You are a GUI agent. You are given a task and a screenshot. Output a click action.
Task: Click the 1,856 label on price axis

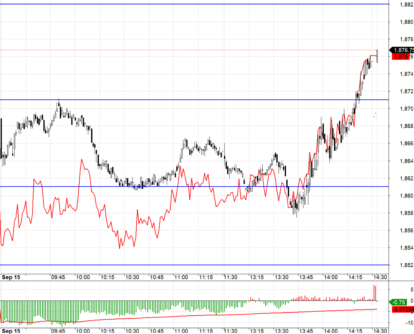click(x=406, y=230)
